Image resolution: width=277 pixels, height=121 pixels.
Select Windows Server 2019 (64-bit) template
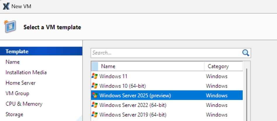pyautogui.click(x=167, y=115)
